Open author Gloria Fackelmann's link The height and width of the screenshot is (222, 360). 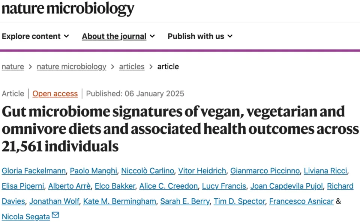coord(34,171)
